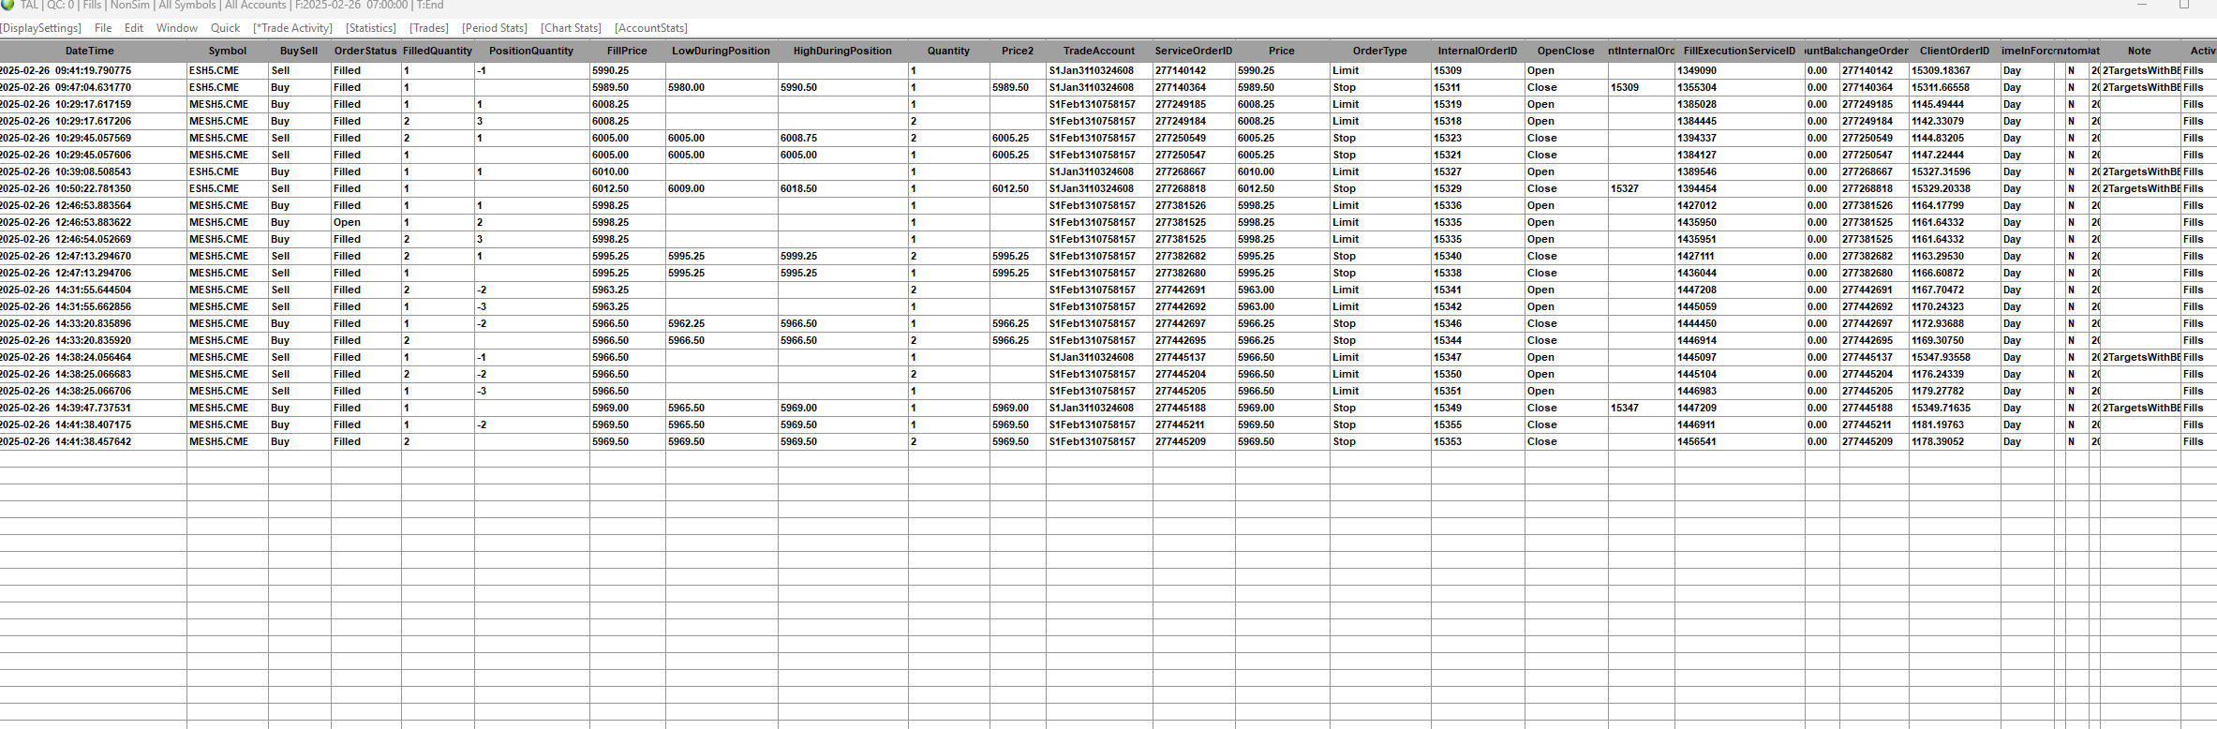This screenshot has height=729, width=2217.
Task: Click the Price2 column header
Action: [x=1018, y=51]
